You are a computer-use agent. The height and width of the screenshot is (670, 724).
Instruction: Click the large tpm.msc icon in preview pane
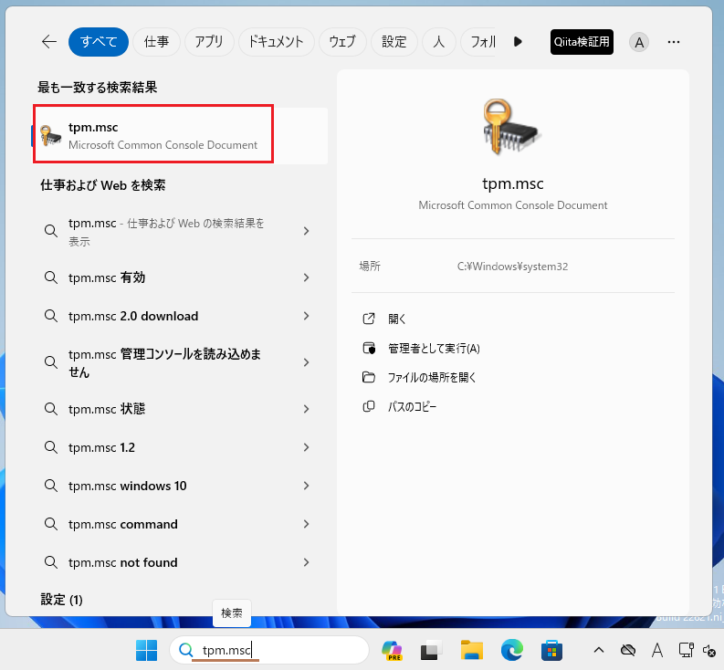510,126
